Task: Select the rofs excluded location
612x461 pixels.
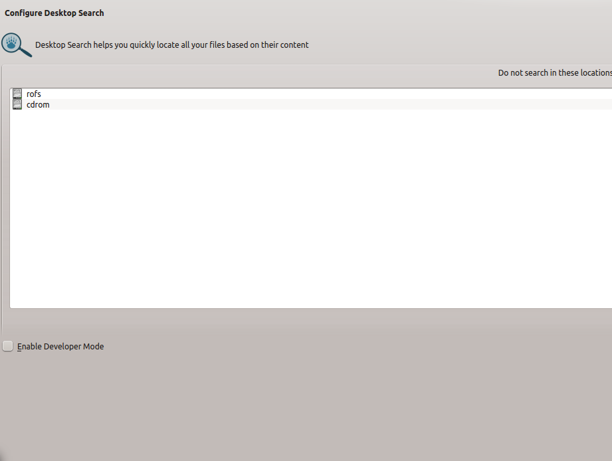Action: pyautogui.click(x=311, y=94)
